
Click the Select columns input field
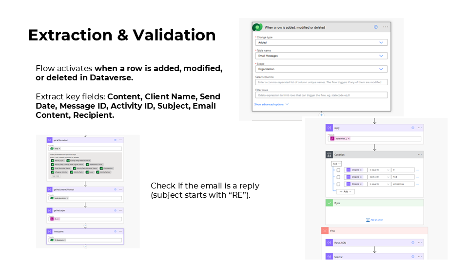[x=321, y=82]
